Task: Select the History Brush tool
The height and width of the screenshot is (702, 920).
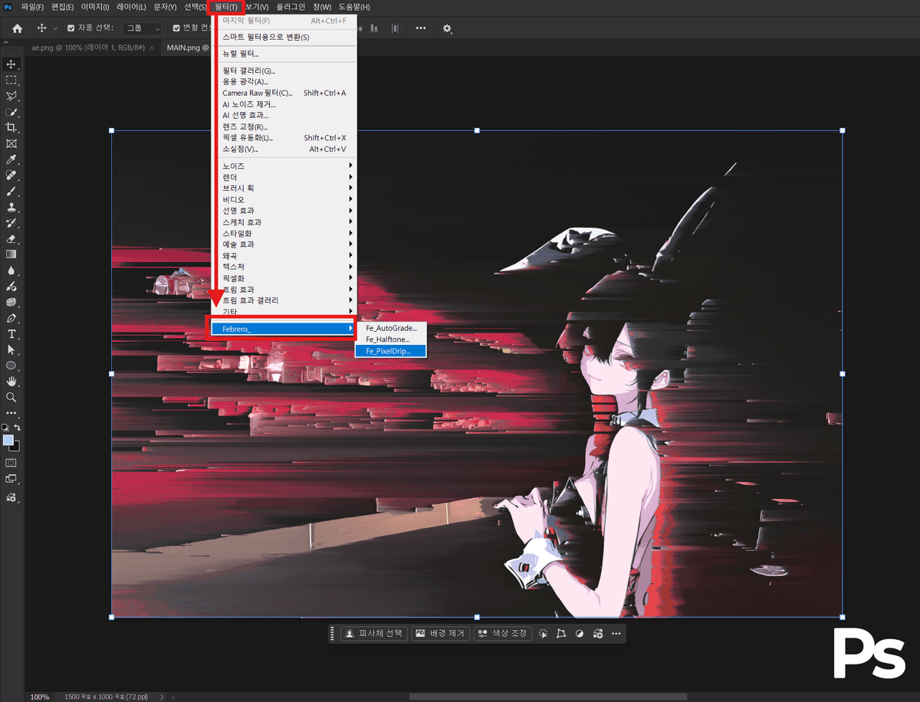Action: [11, 223]
